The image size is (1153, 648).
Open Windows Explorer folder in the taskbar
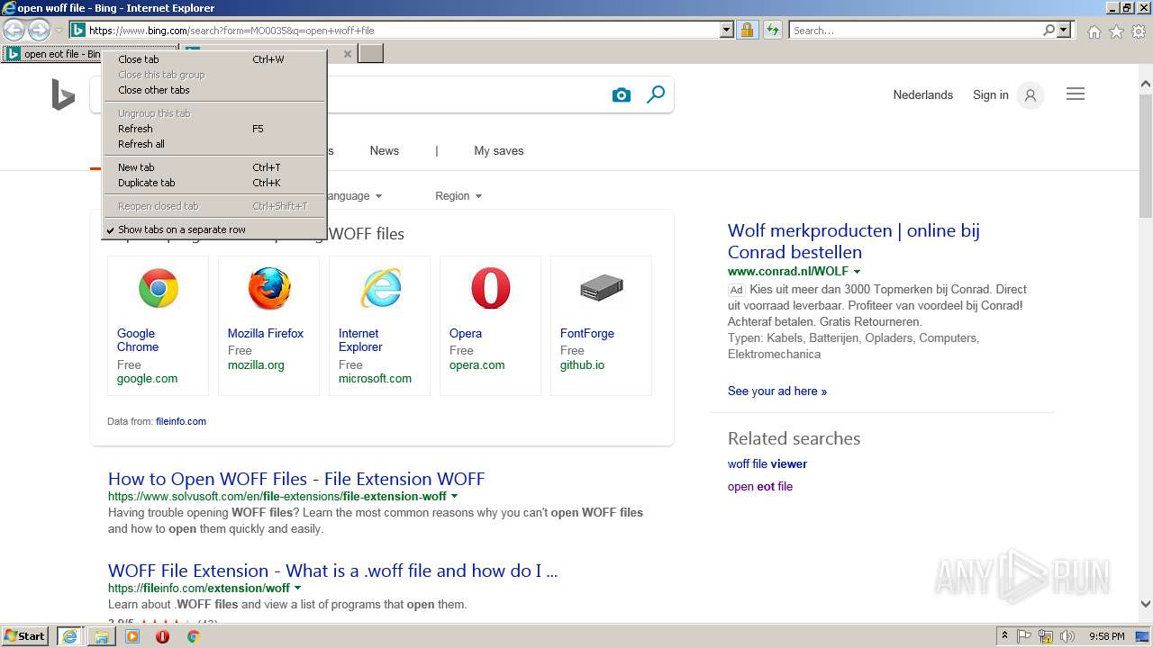click(102, 636)
